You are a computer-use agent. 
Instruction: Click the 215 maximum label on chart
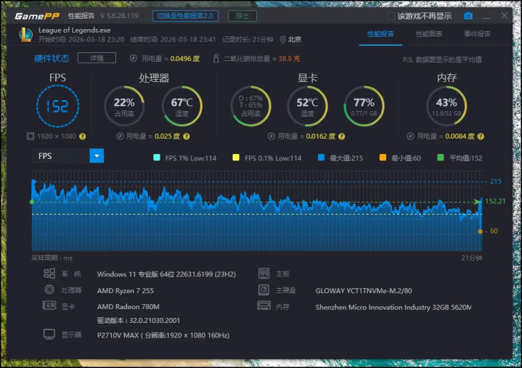[x=495, y=181]
